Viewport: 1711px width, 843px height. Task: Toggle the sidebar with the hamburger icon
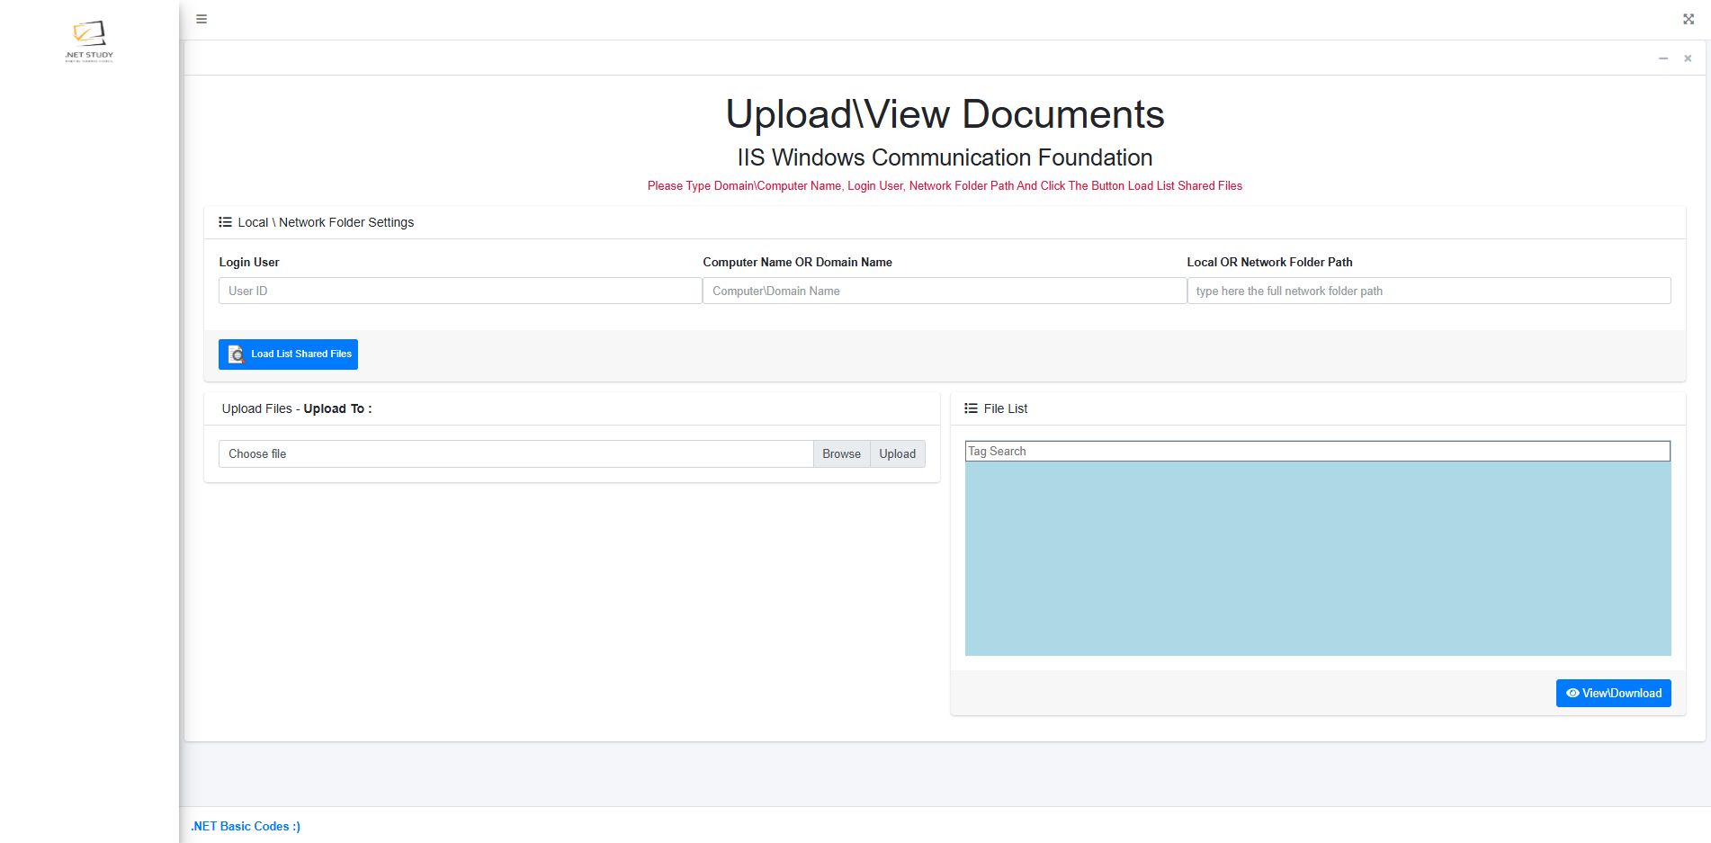pyautogui.click(x=202, y=19)
